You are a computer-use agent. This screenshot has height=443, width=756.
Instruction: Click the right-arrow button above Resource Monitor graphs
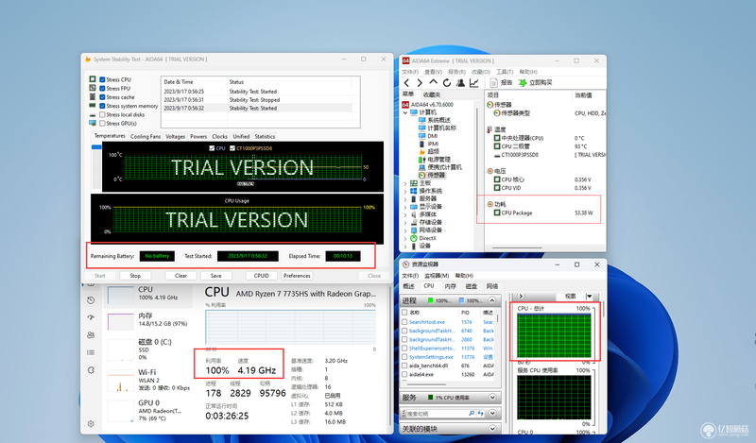(521, 296)
